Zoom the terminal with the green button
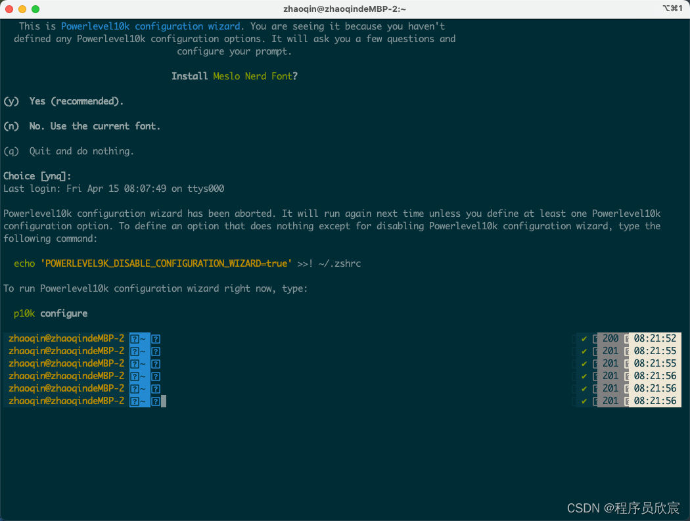Image resolution: width=690 pixels, height=521 pixels. pos(35,9)
